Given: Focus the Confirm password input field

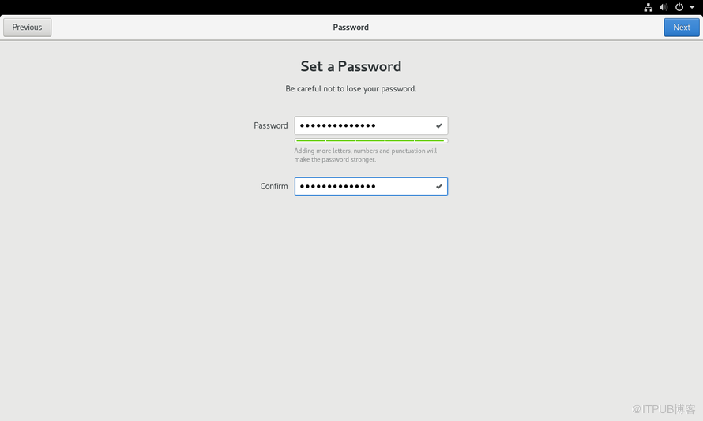Looking at the screenshot, I should point(363,187).
